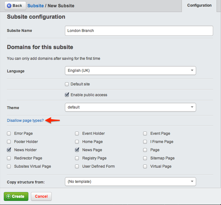Click the Subsite configuration heading
The height and width of the screenshot is (205, 221).
point(36,17)
